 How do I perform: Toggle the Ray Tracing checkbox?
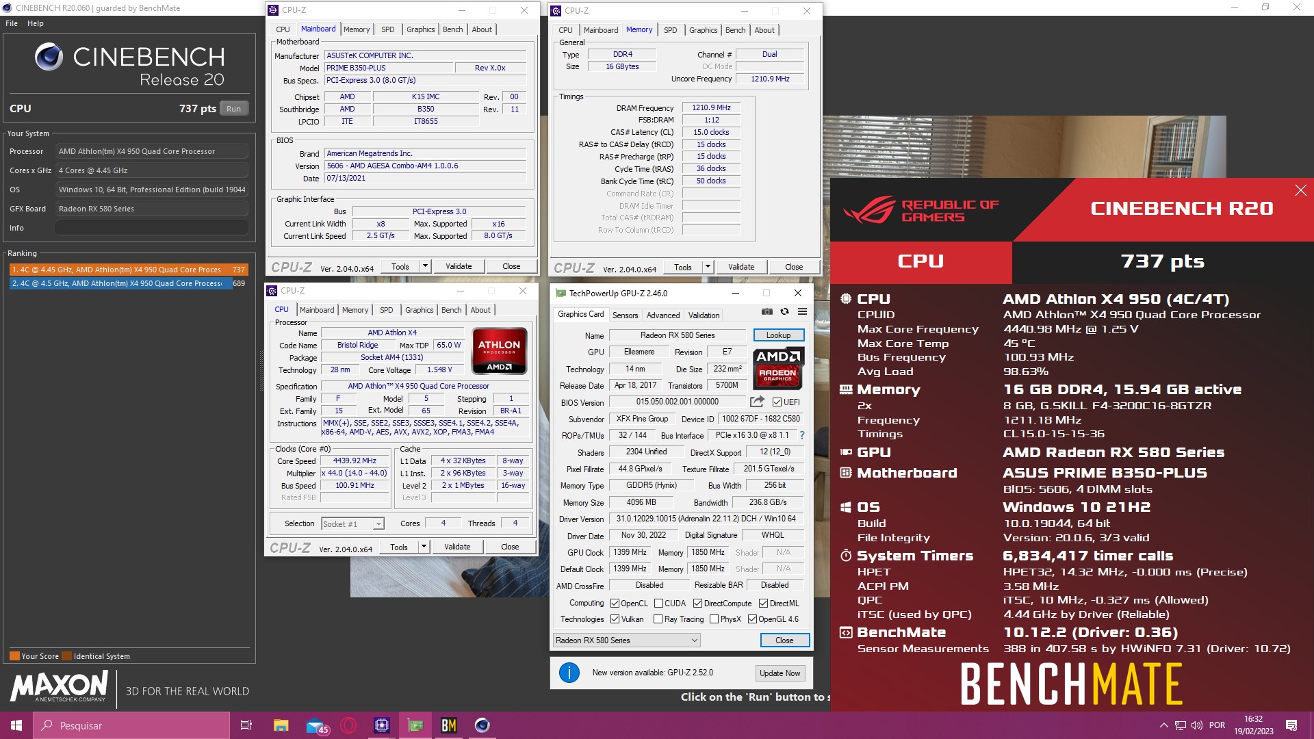pyautogui.click(x=658, y=619)
